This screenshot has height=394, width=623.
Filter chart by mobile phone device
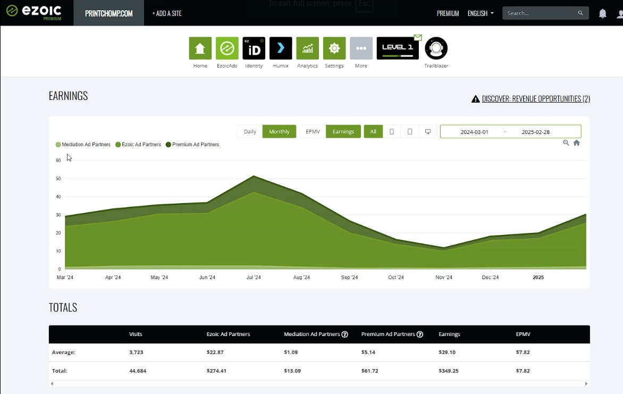click(392, 131)
